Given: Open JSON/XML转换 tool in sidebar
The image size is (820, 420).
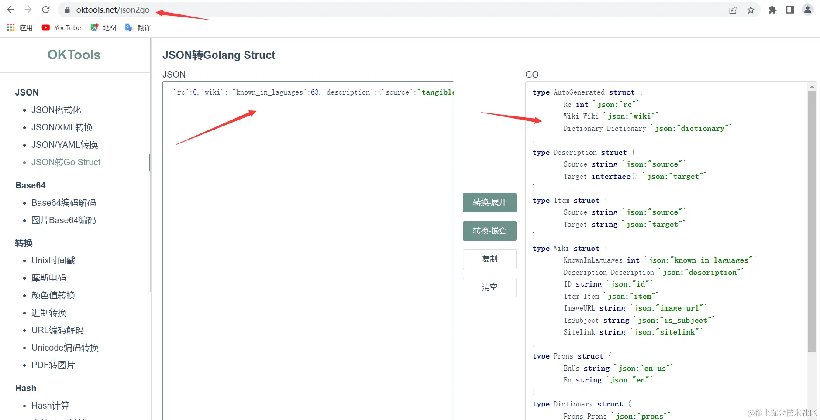Looking at the screenshot, I should tap(62, 127).
